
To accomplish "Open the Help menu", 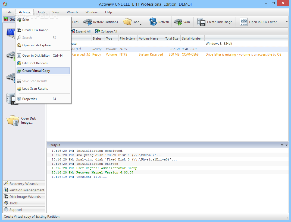I will [x=109, y=12].
